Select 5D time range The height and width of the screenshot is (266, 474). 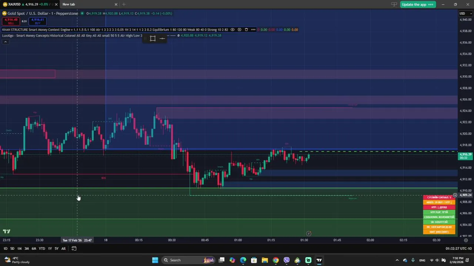(12, 249)
